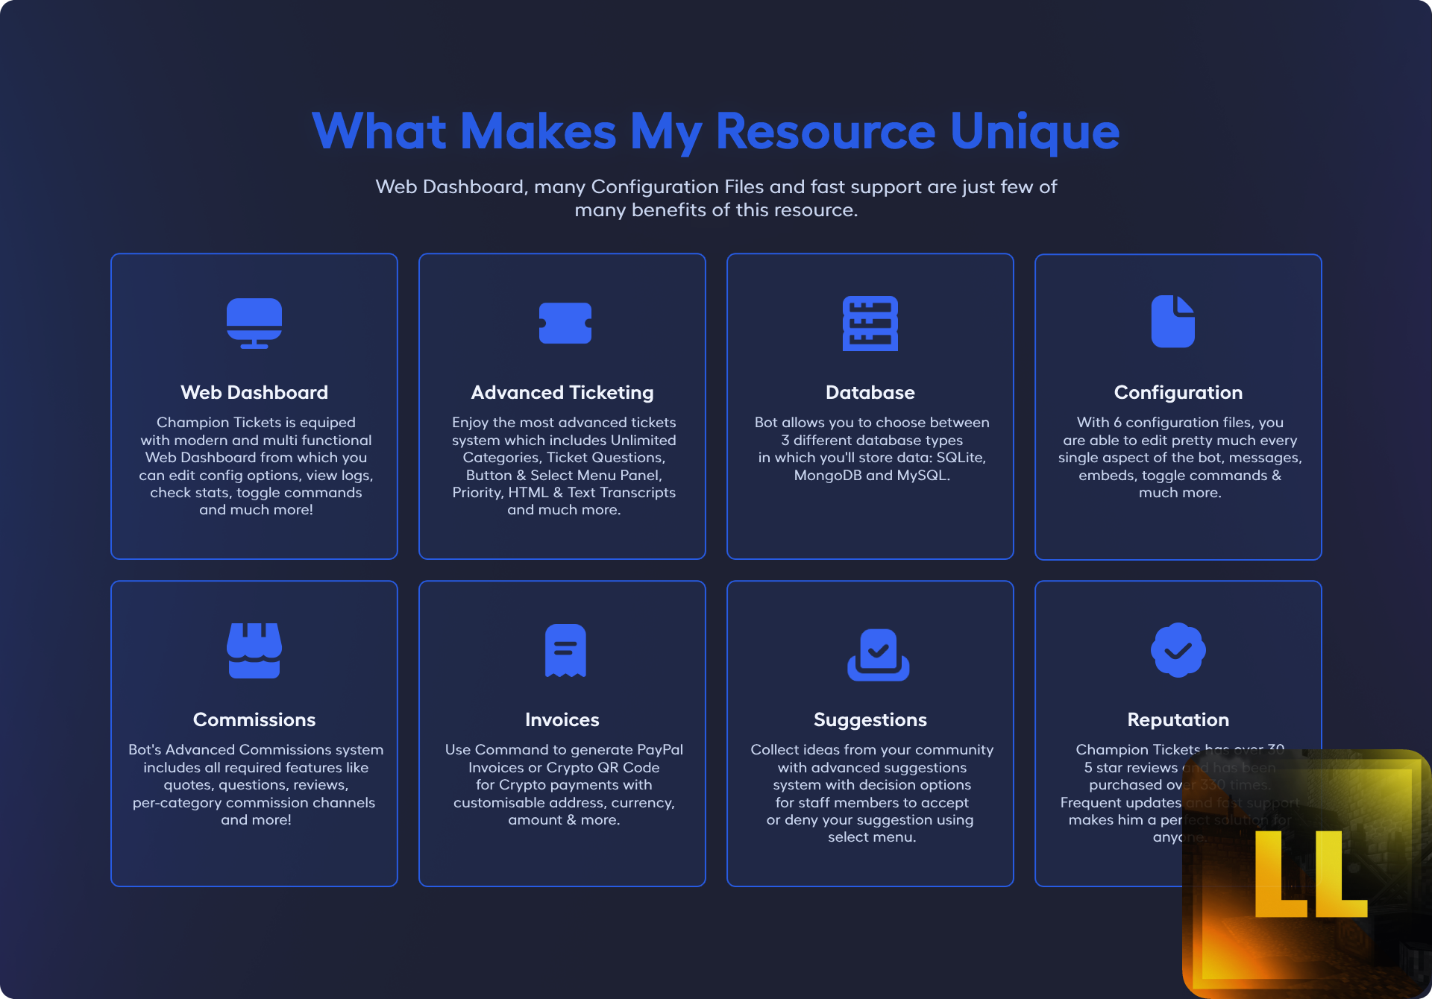Click the 'What Makes My Resource Unique' title
The image size is (1432, 999).
coord(715,131)
